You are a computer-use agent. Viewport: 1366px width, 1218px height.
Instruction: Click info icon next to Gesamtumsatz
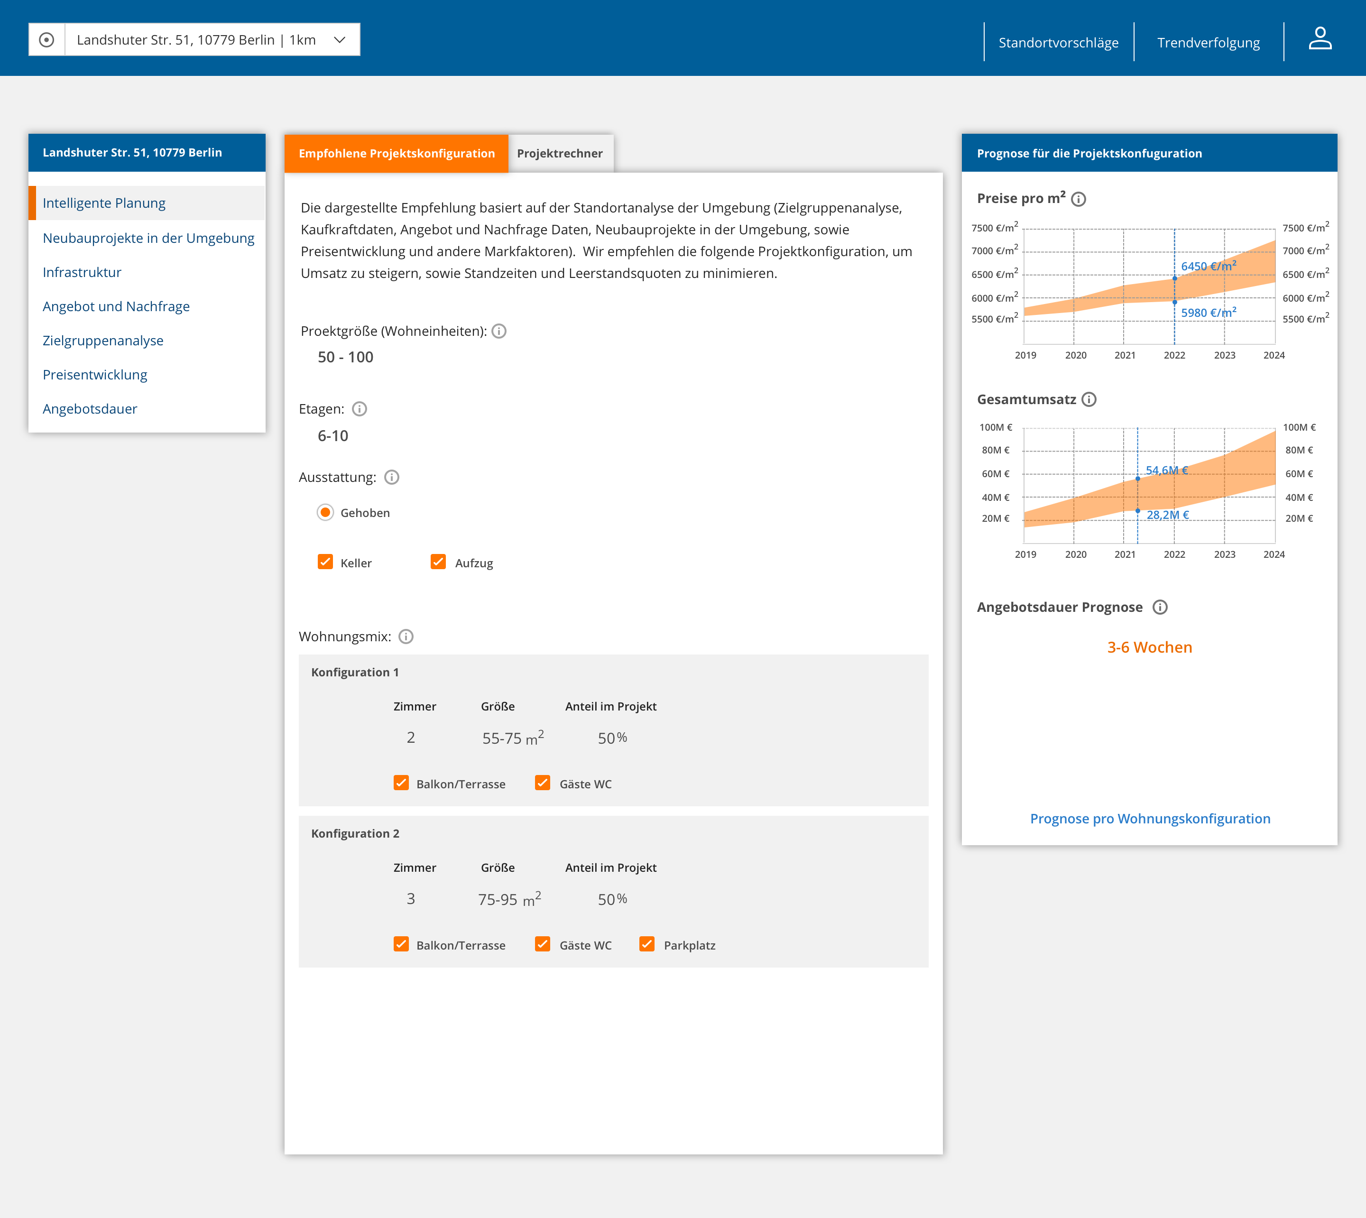(x=1089, y=399)
